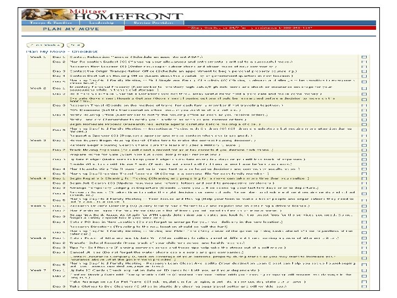Check the Set up New Bank Accounts checkbox
The width and height of the screenshot is (397, 298).
click(x=364, y=216)
